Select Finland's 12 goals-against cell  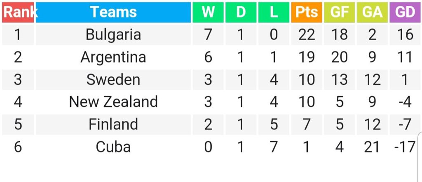pos(372,124)
